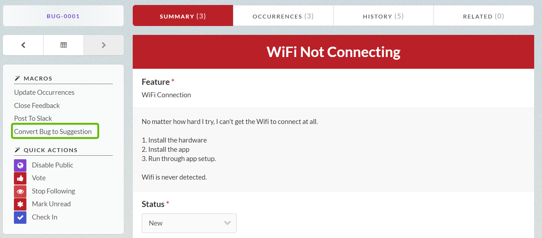Go to previous record with left chevron

pyautogui.click(x=23, y=45)
